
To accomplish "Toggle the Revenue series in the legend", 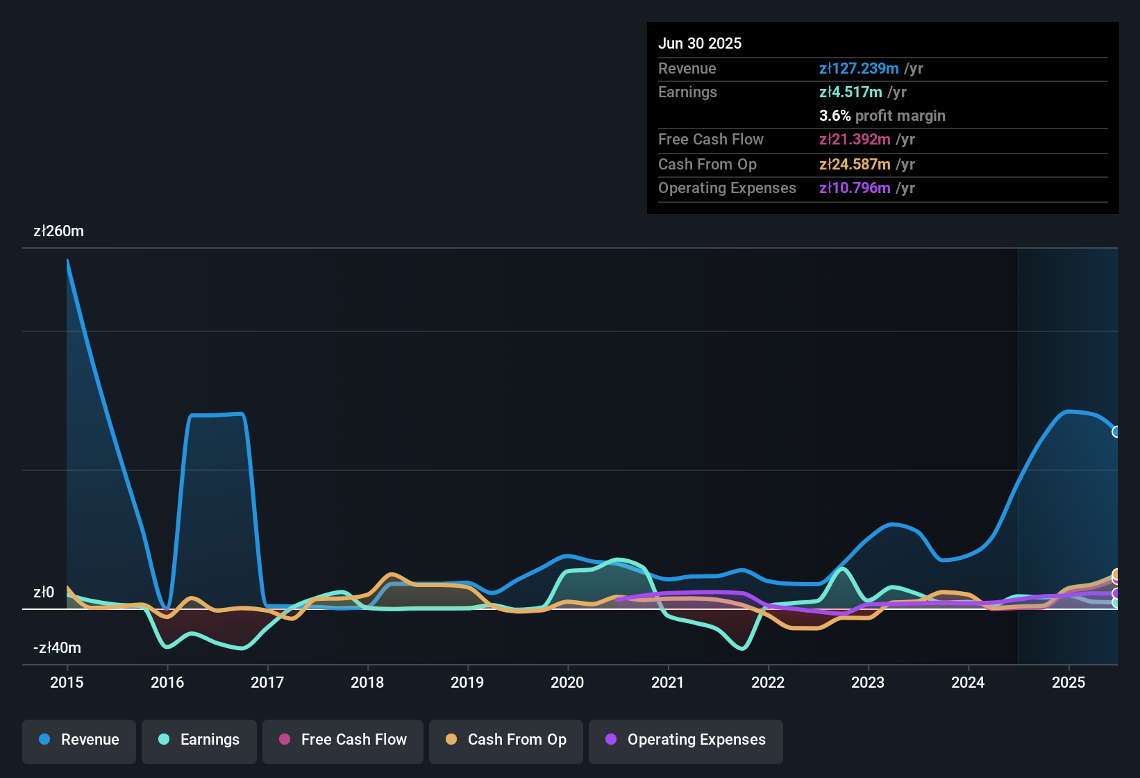I will (79, 740).
